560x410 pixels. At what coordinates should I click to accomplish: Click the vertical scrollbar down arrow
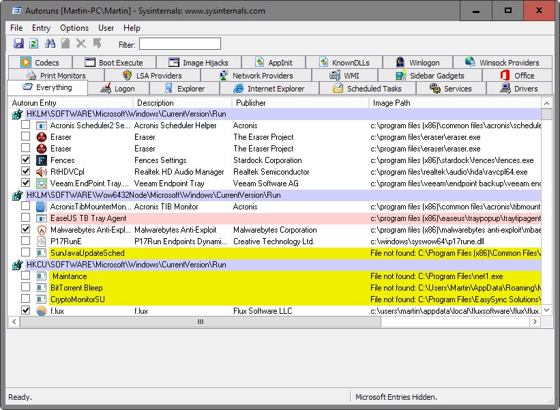[x=546, y=310]
